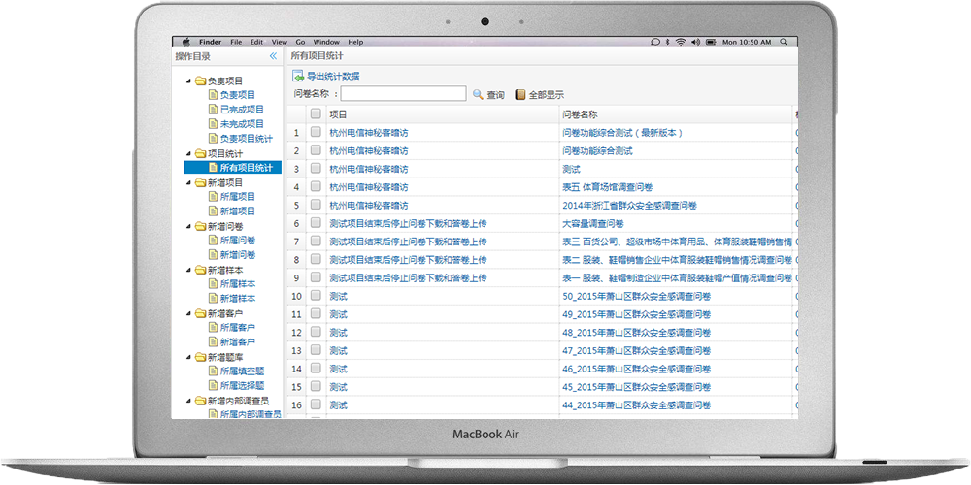This screenshot has width=971, height=485.
Task: Toggle the select-all checkbox in table header
Action: (316, 113)
